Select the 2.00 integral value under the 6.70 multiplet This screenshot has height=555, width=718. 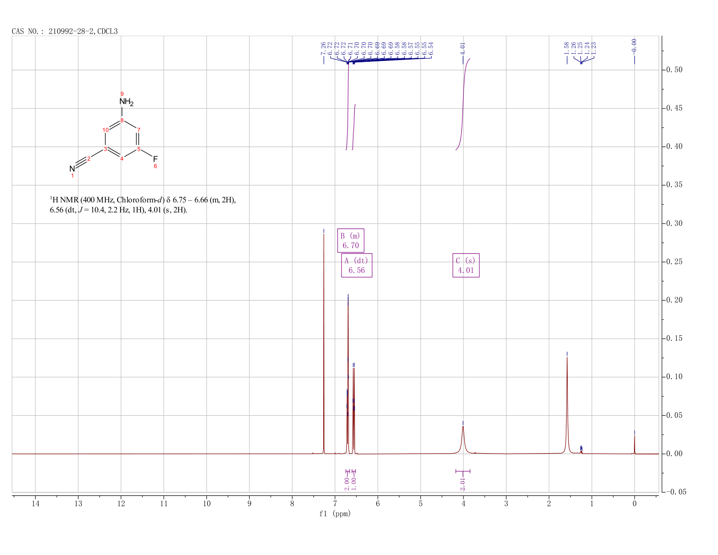click(x=347, y=484)
